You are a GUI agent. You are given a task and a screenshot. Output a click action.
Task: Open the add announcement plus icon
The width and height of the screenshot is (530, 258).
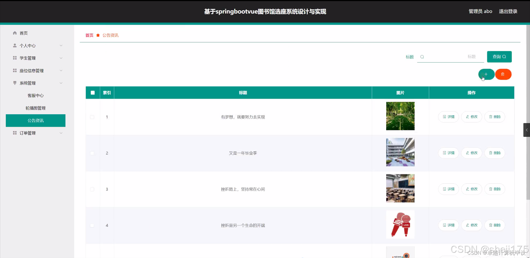[486, 74]
